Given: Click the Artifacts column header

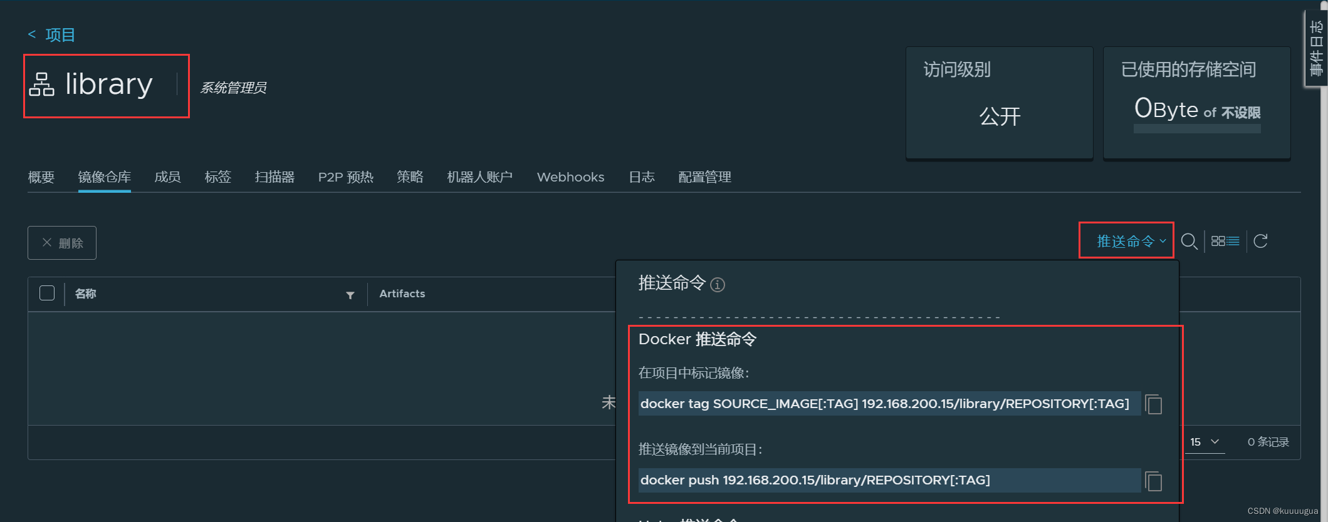Looking at the screenshot, I should [402, 294].
